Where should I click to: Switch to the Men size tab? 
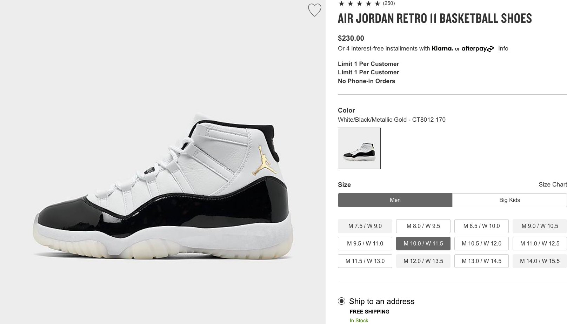[395, 200]
